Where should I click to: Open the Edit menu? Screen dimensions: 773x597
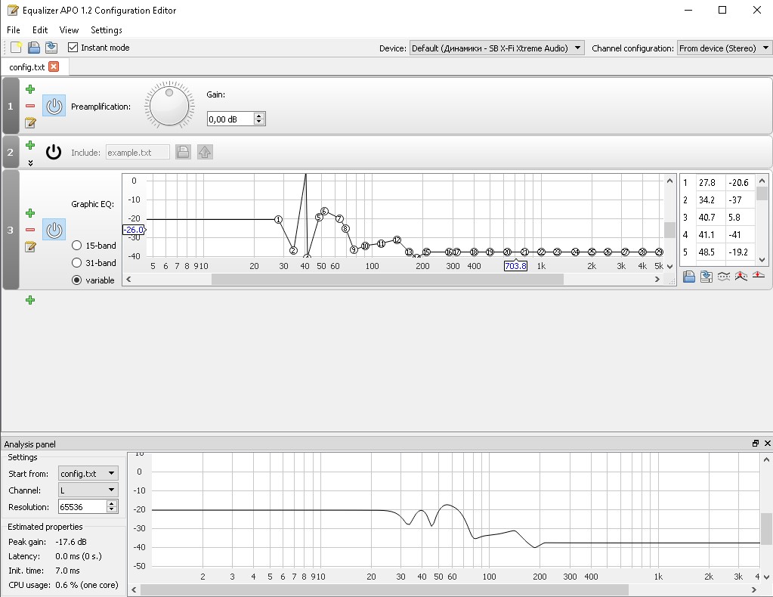click(40, 30)
